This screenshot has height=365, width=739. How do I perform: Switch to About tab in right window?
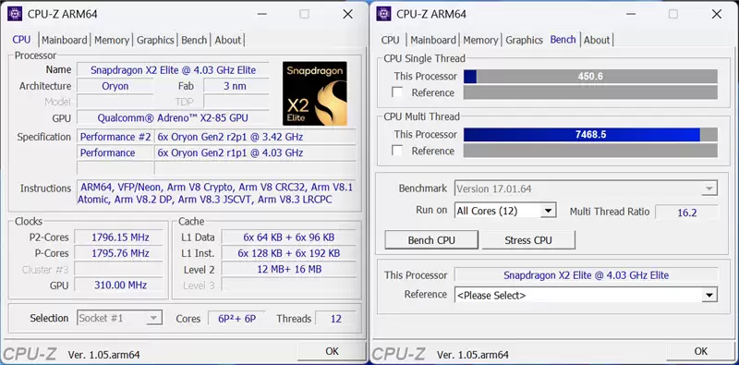(x=597, y=40)
